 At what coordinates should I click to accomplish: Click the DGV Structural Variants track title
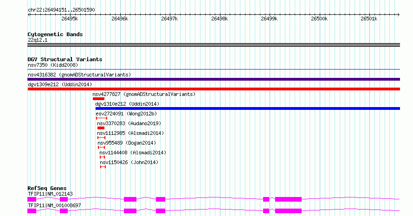(x=65, y=59)
